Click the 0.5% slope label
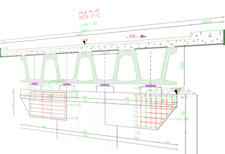The height and width of the screenshot is (154, 225). coord(132,36)
